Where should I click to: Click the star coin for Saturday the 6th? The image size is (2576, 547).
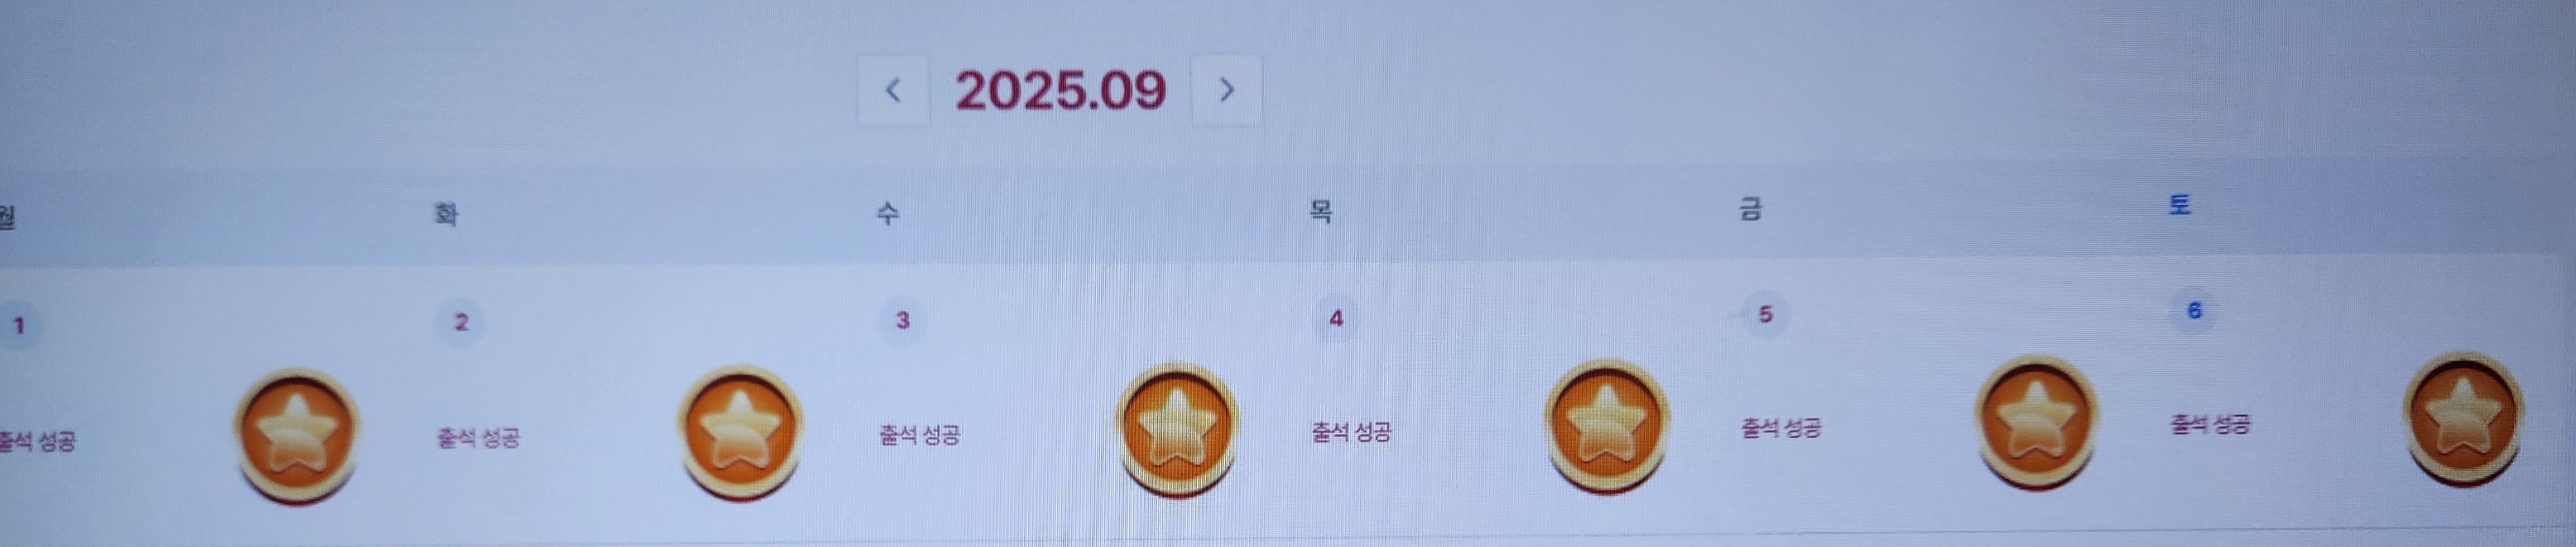2463,417
